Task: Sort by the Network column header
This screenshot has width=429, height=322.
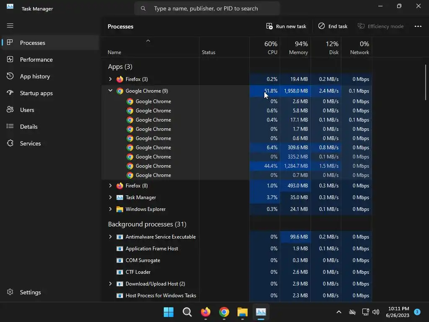Action: point(357,47)
